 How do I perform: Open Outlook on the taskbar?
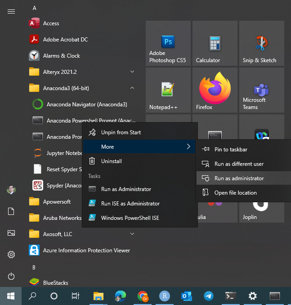[187, 296]
